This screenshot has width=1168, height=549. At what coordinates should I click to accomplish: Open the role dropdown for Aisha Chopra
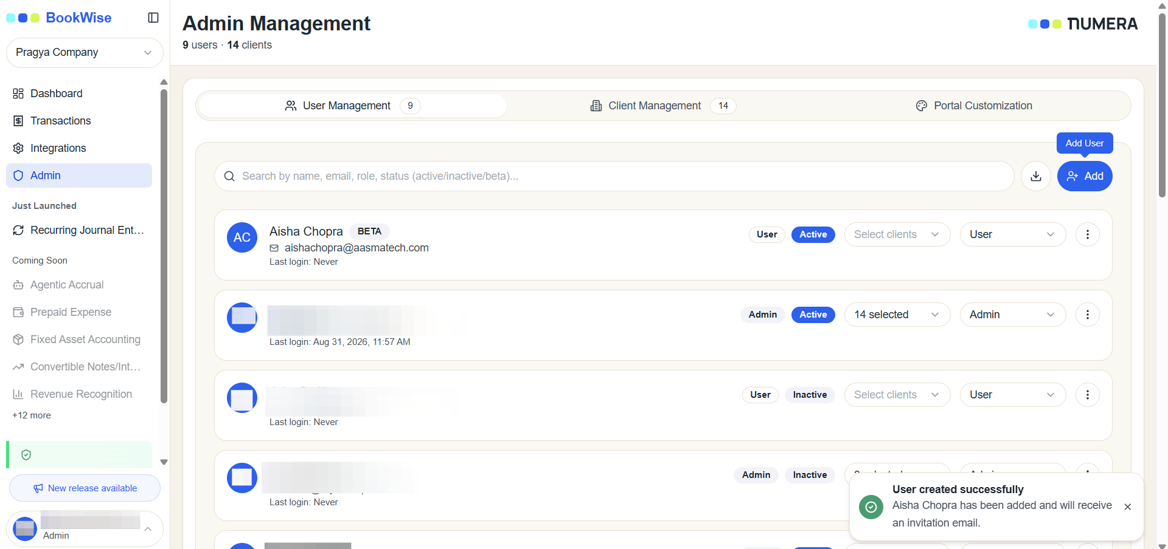click(1013, 234)
